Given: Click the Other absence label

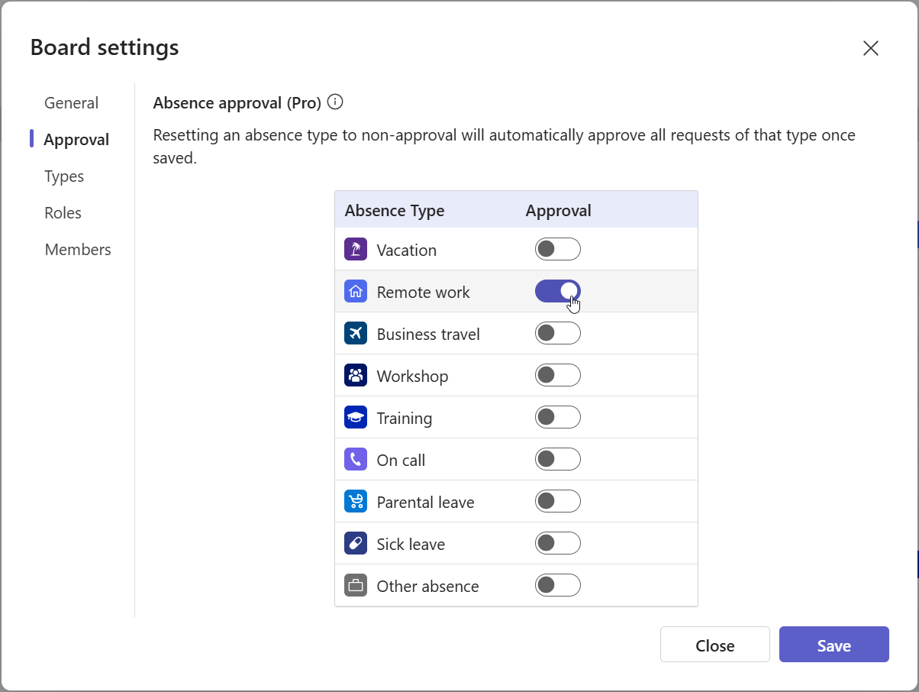Looking at the screenshot, I should click(x=428, y=587).
